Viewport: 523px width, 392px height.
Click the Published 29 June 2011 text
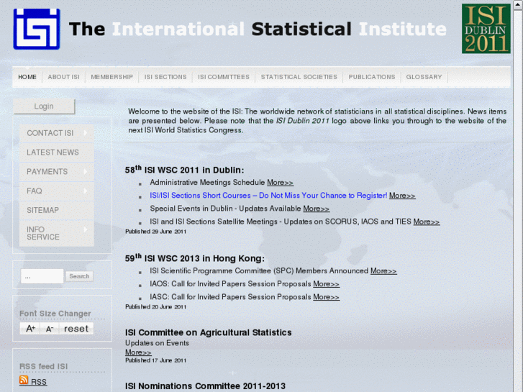[156, 232]
